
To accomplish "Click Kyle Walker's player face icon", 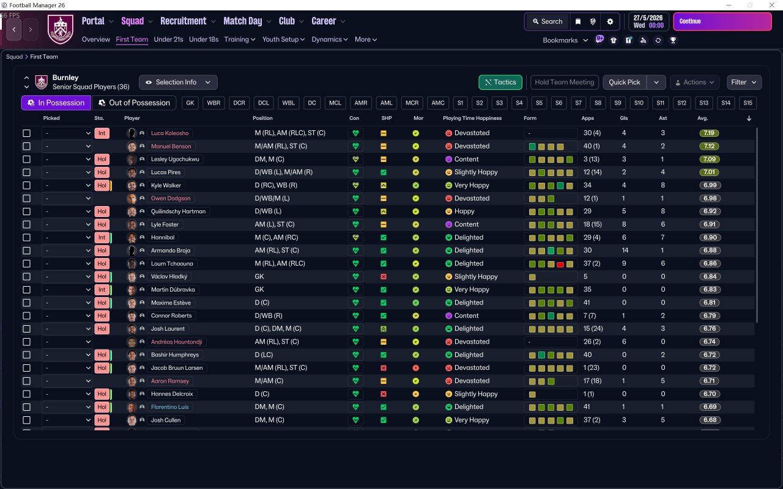I will (131, 185).
